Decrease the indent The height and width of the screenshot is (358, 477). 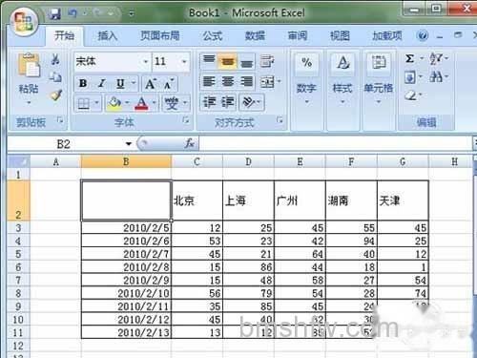tap(210, 102)
